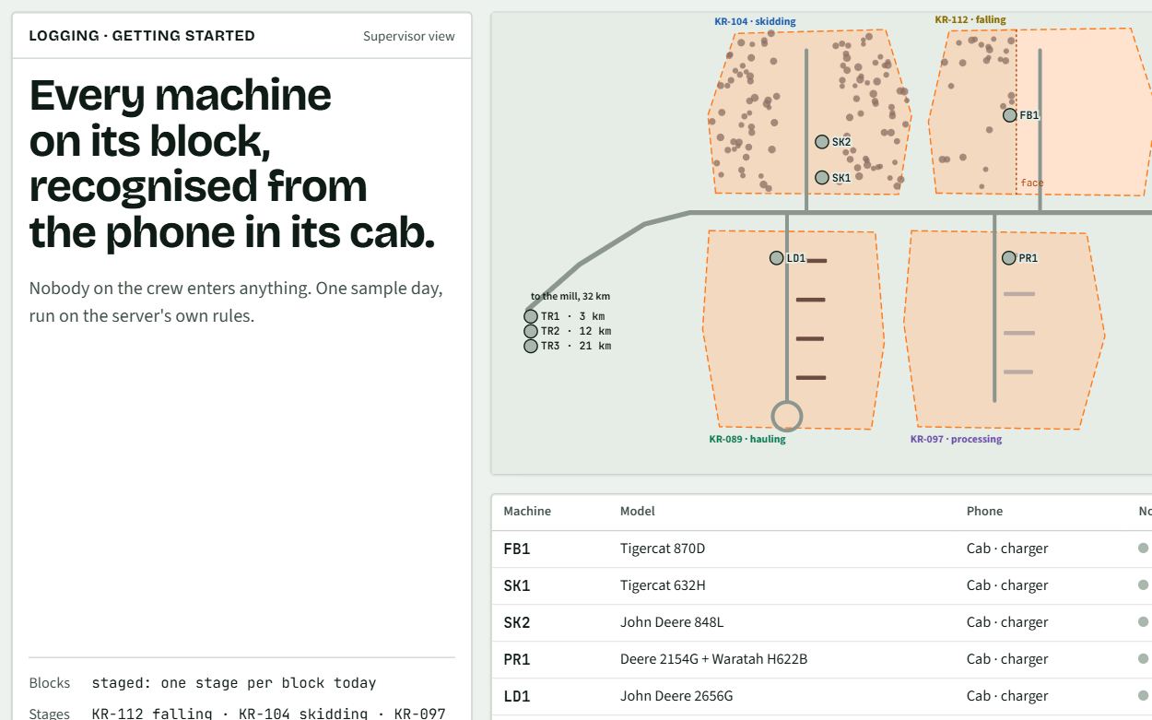Click the turnaround loop in KR-089
This screenshot has width=1152, height=720.
786,416
